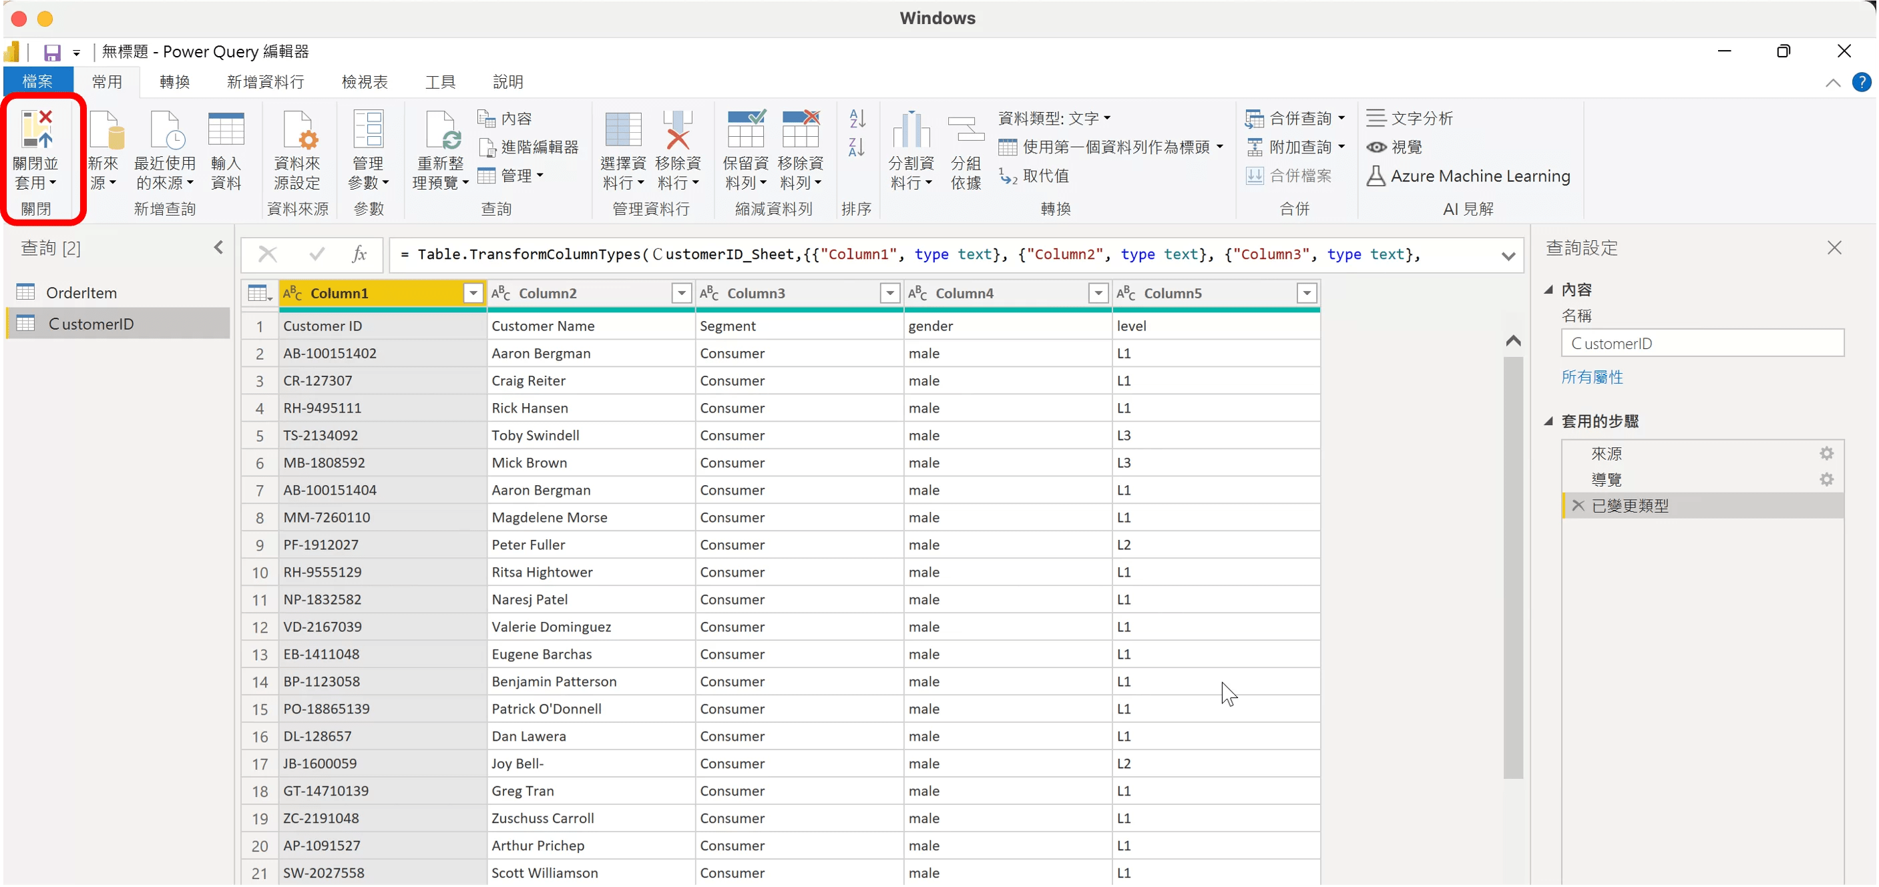Open the Add Column (新增資料行) tab
The image size is (1879, 887).
pos(265,81)
